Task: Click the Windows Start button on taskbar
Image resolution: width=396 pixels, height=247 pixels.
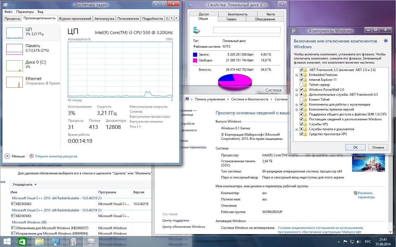Action: (7, 242)
